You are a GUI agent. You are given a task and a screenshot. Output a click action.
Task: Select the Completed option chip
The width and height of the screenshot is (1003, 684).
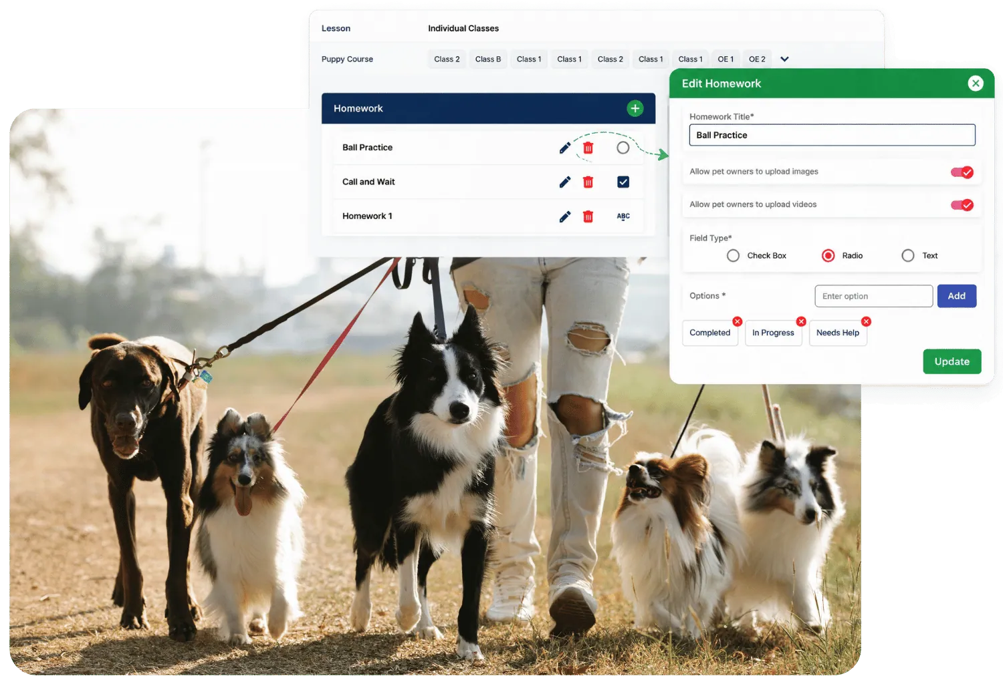tap(710, 333)
